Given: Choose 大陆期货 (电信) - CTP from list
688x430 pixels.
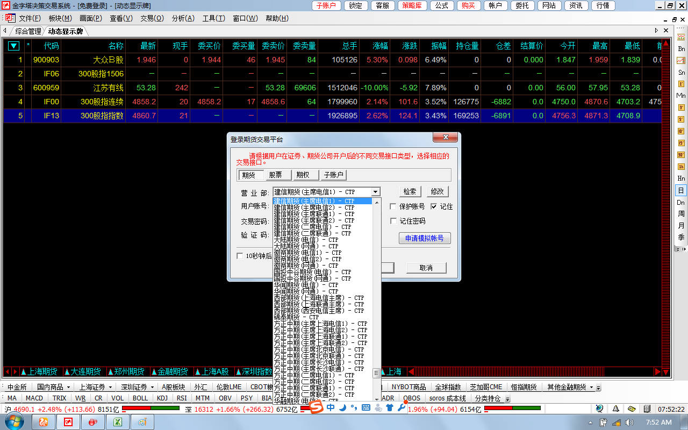Looking at the screenshot, I should (x=322, y=240).
